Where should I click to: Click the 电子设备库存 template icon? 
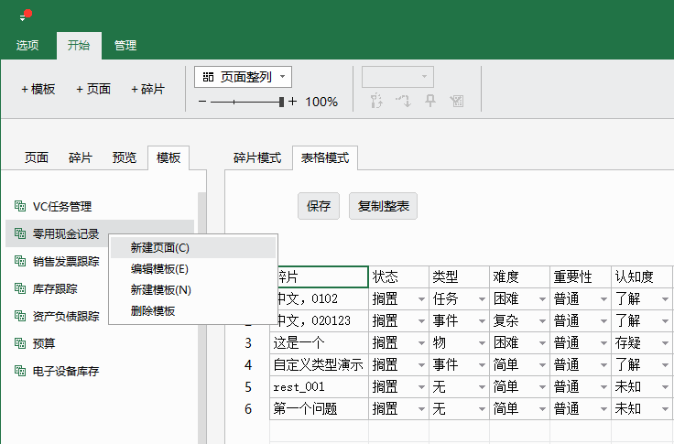[x=20, y=372]
